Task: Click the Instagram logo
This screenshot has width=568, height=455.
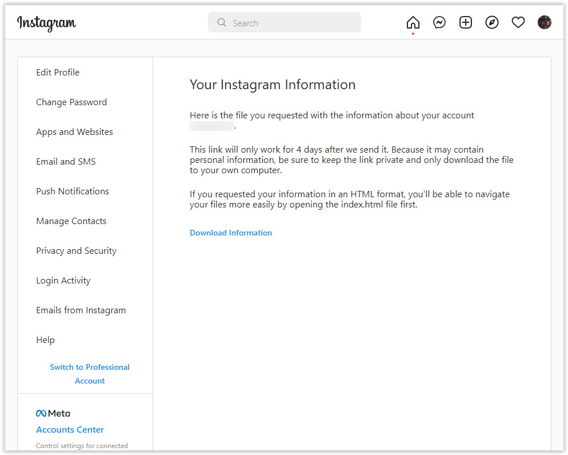Action: 46,23
